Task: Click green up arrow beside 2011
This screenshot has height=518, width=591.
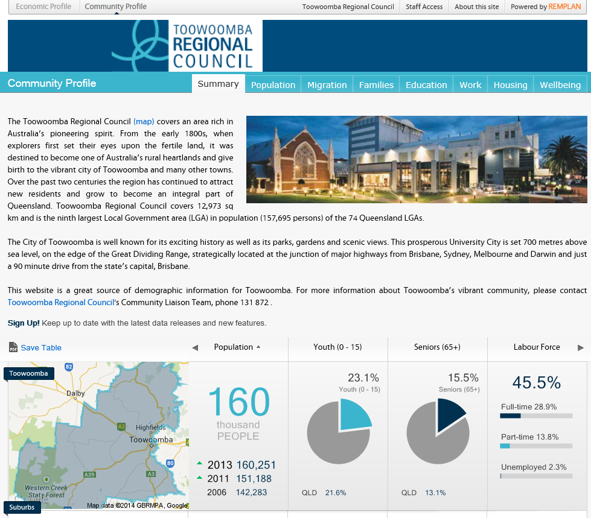Action: click(200, 478)
